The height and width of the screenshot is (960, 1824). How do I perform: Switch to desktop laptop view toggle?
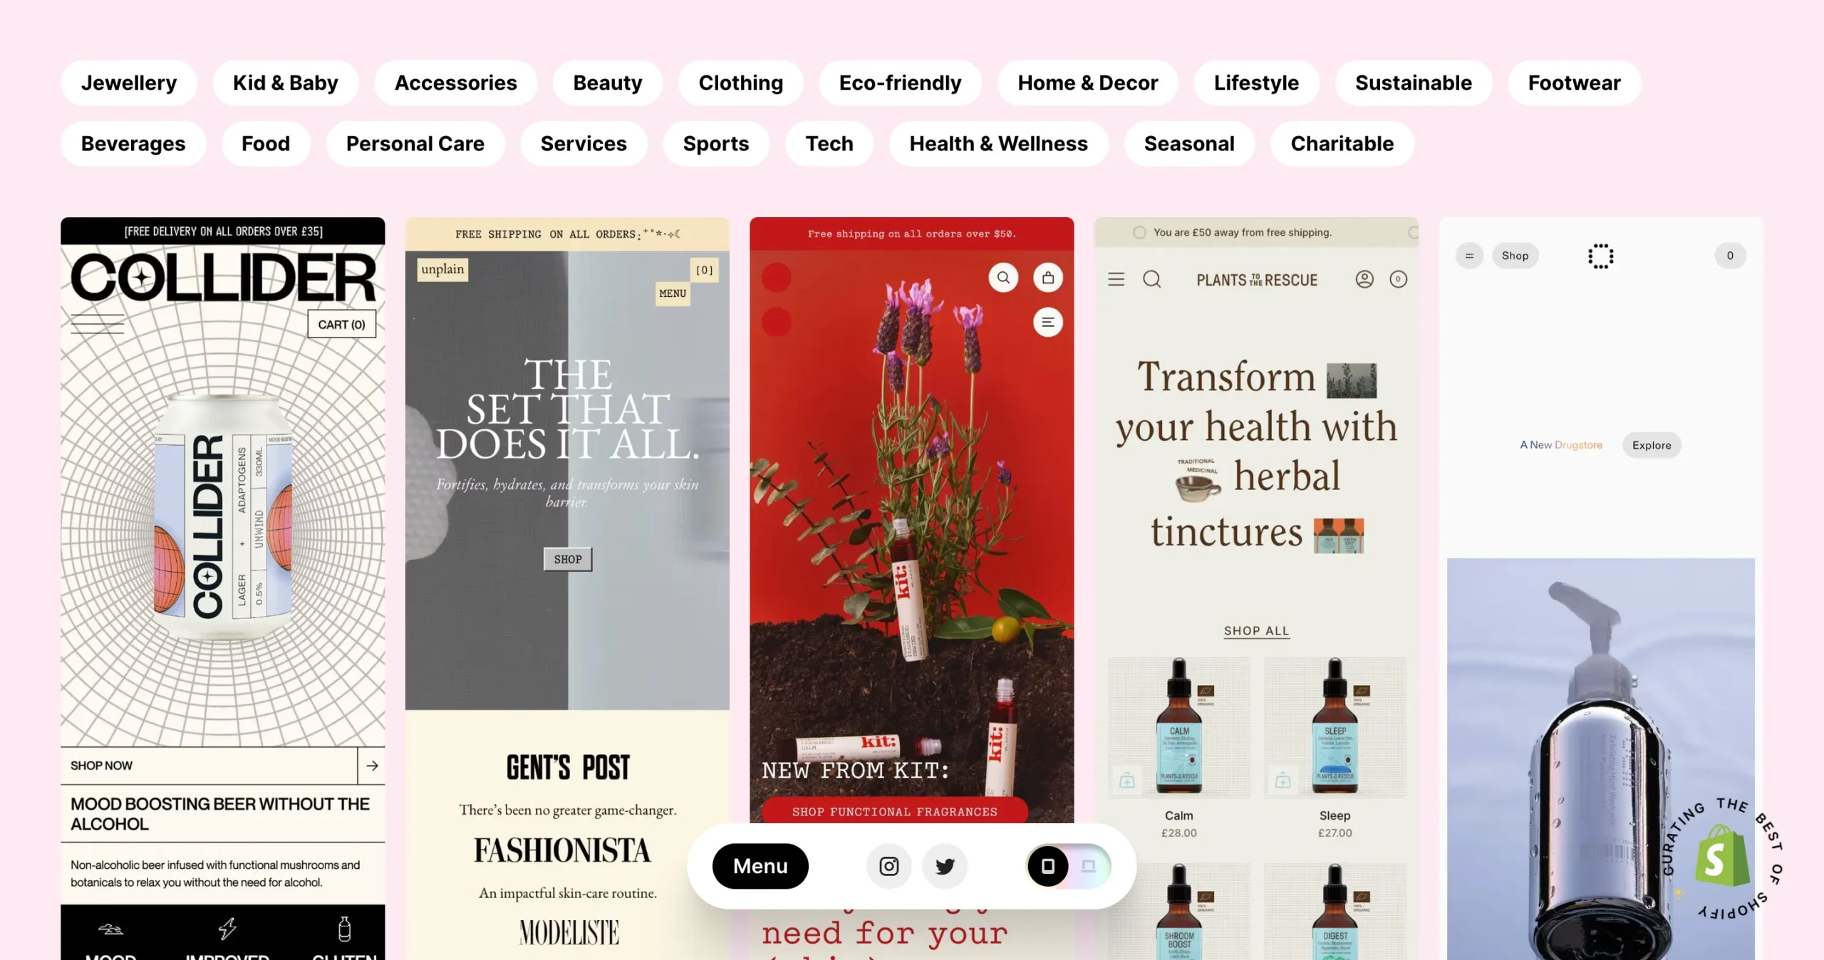(1089, 866)
